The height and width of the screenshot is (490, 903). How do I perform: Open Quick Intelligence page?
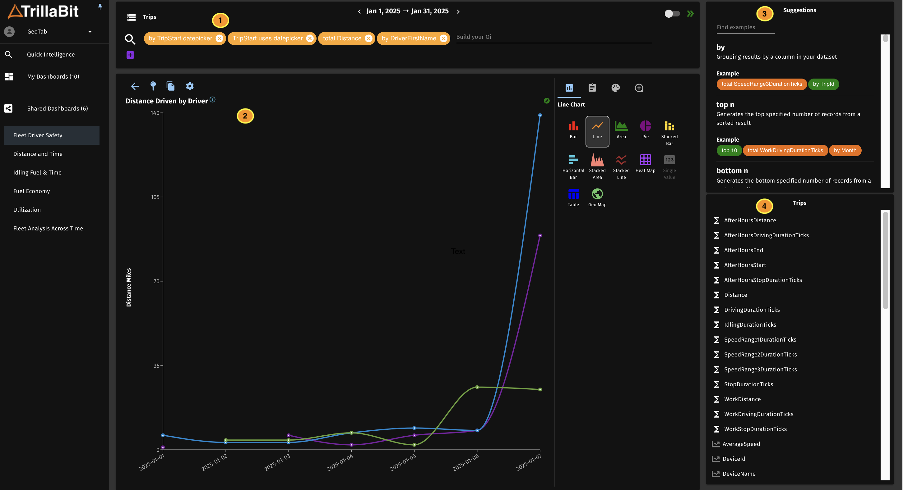click(51, 55)
